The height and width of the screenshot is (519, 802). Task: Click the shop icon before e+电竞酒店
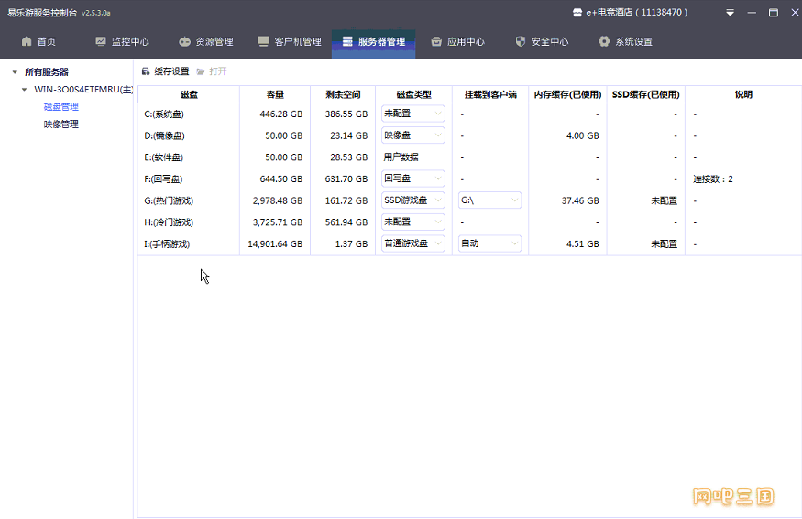[577, 13]
